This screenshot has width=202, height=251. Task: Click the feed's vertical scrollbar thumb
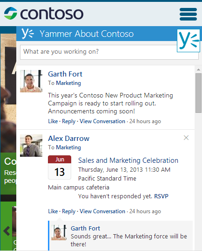point(198,93)
